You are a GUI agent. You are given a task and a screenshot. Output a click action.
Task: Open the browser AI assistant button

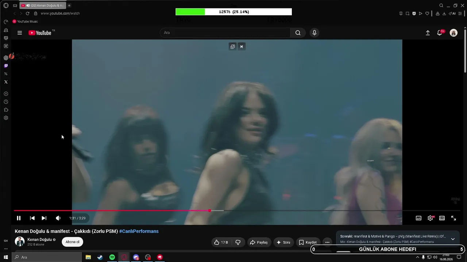[452, 13]
